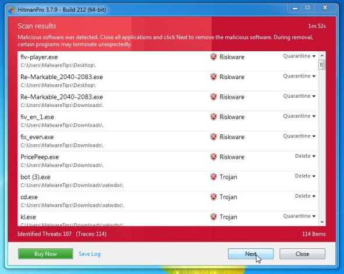
Task: Open Quarantine dropdown for kl.exe
Action: pyautogui.click(x=299, y=216)
